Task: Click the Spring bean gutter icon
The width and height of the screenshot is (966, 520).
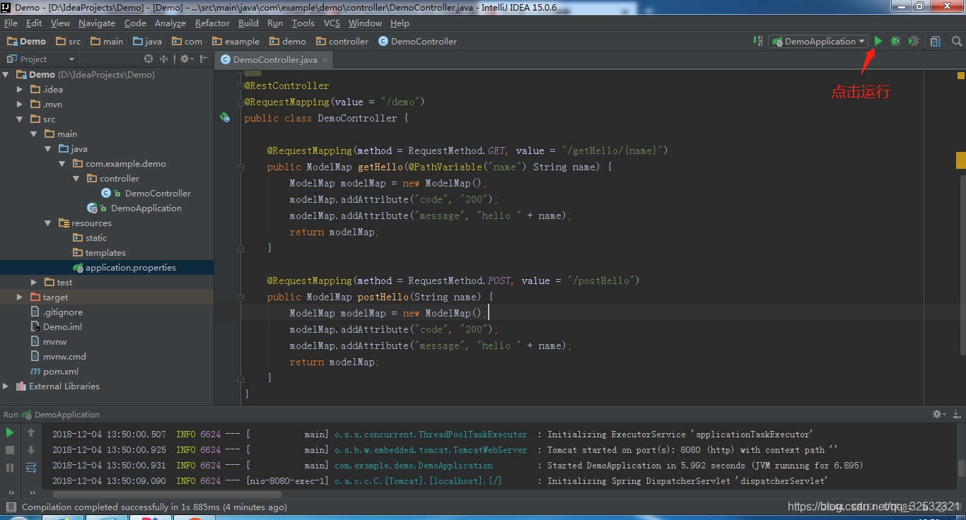Action: (x=224, y=118)
